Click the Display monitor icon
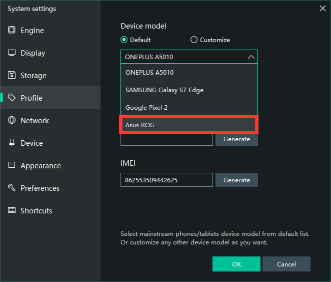Viewport: 331px width, 282px height. point(11,53)
